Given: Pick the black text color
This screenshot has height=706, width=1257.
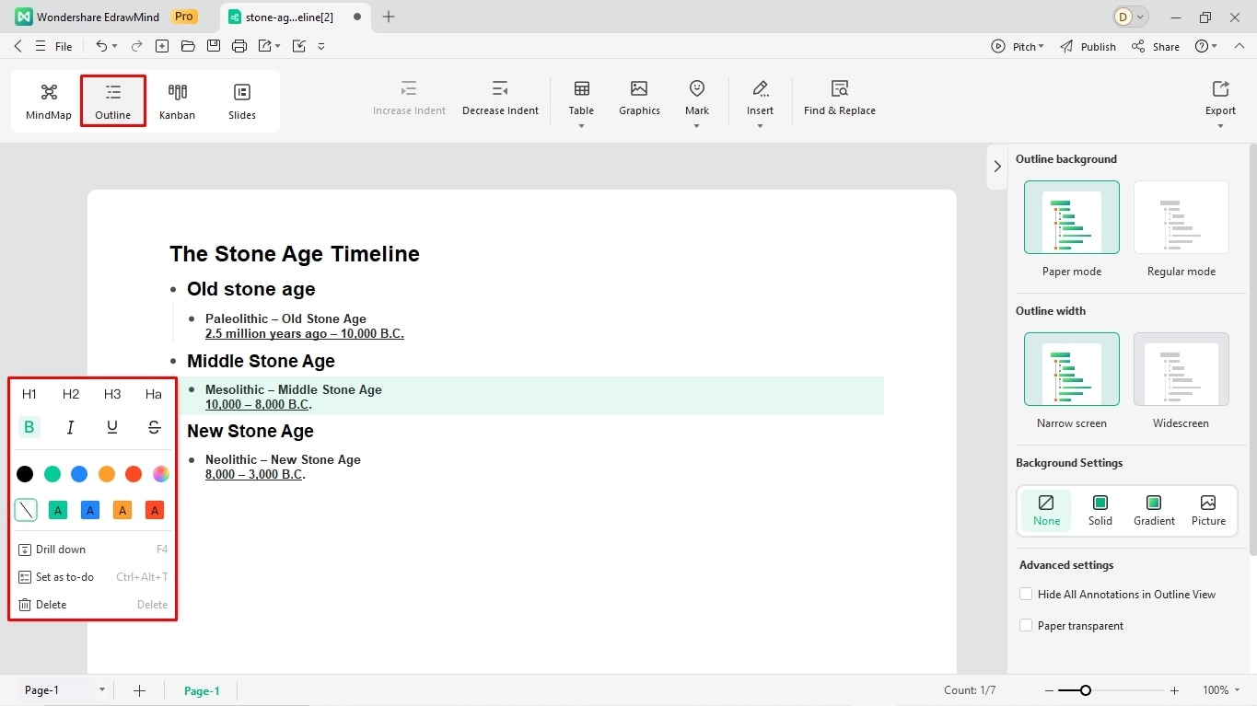Looking at the screenshot, I should [x=25, y=474].
